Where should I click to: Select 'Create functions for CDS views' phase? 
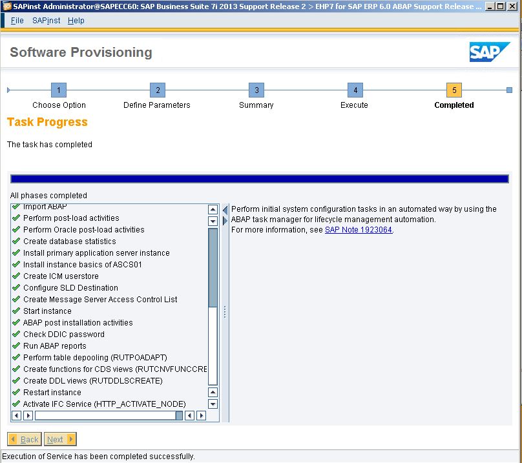115,369
